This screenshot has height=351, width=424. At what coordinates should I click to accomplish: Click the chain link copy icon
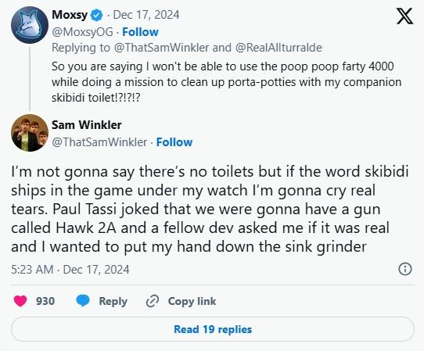[153, 301]
